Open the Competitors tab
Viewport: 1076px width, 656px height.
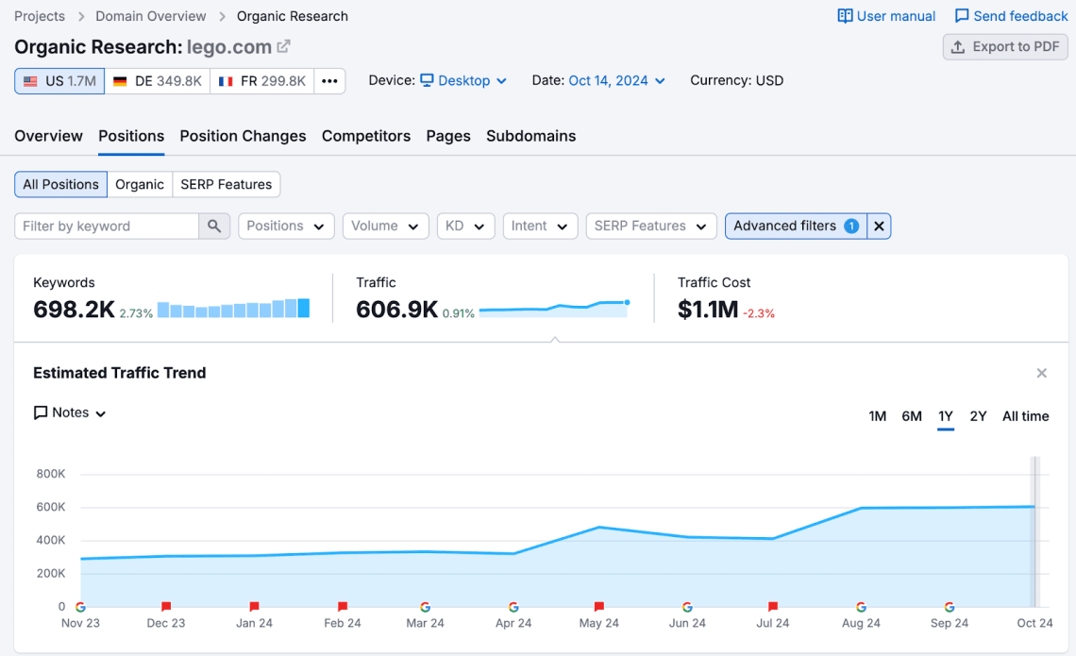(366, 136)
